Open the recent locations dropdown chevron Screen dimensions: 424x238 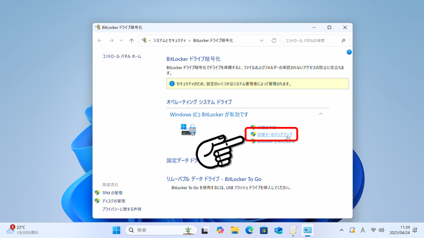click(121, 41)
